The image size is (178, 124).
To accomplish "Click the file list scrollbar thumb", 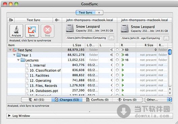I will [x=170, y=52].
